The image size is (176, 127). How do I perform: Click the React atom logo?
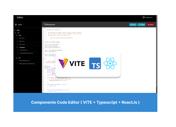(x=110, y=63)
